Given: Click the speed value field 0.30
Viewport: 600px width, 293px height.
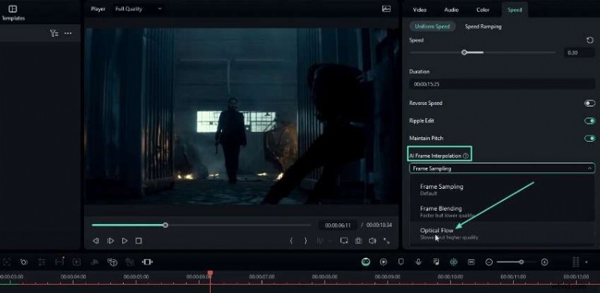Looking at the screenshot, I should click(x=579, y=52).
